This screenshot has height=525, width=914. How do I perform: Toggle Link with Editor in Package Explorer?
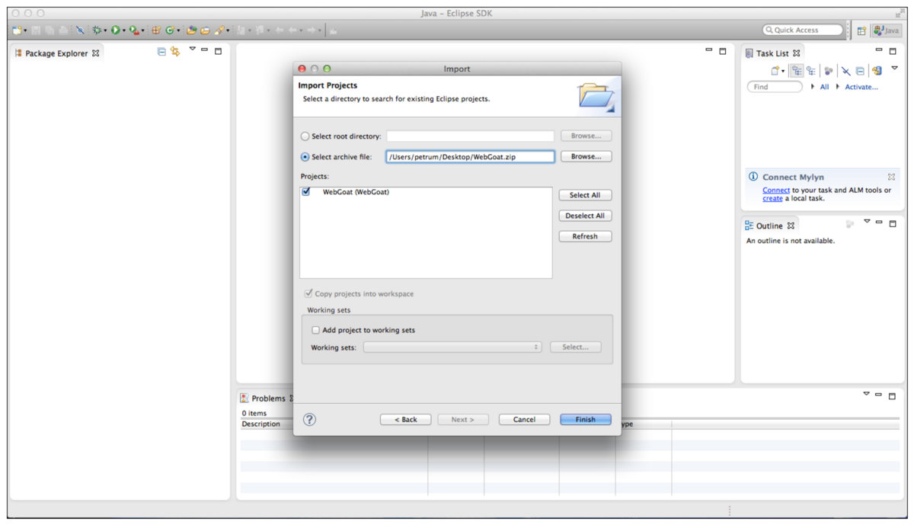click(175, 52)
